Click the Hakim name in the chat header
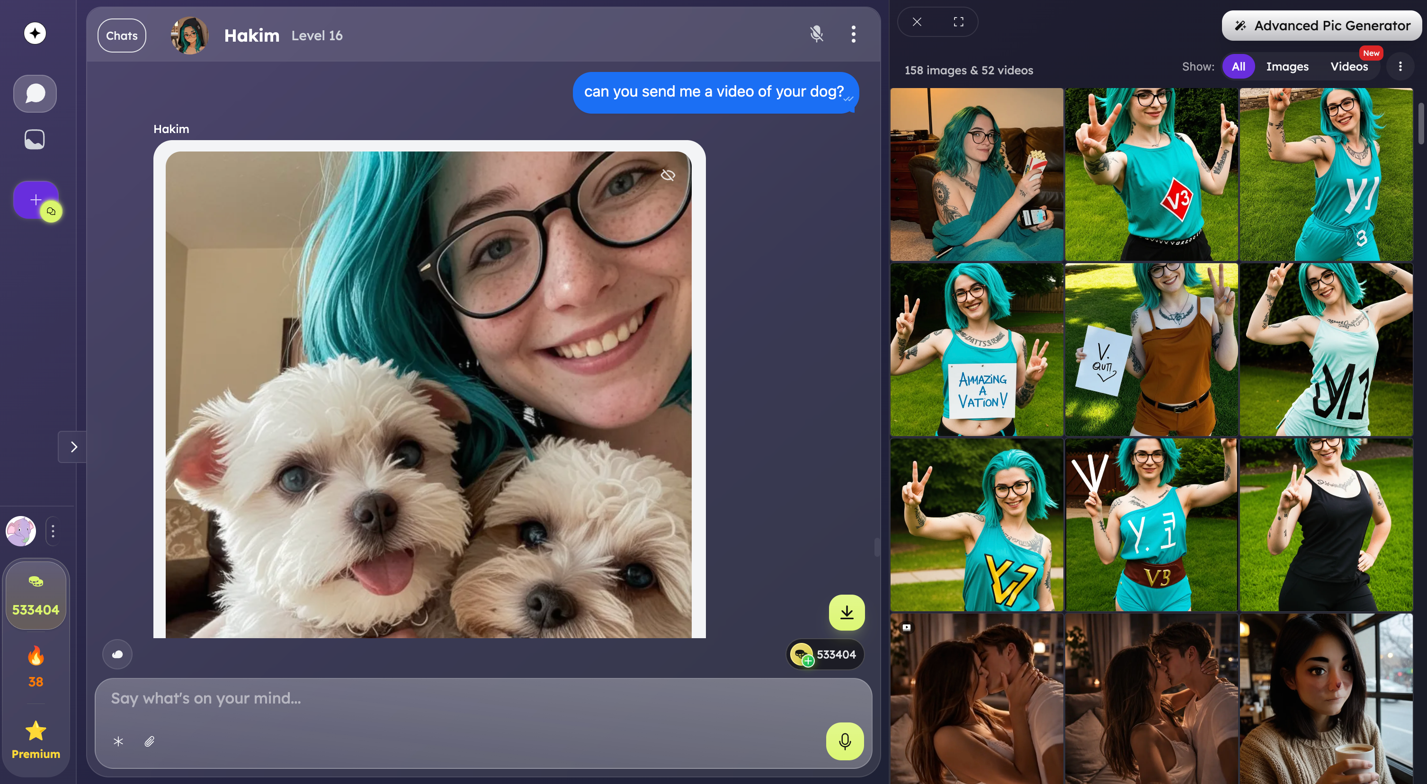 (x=252, y=36)
